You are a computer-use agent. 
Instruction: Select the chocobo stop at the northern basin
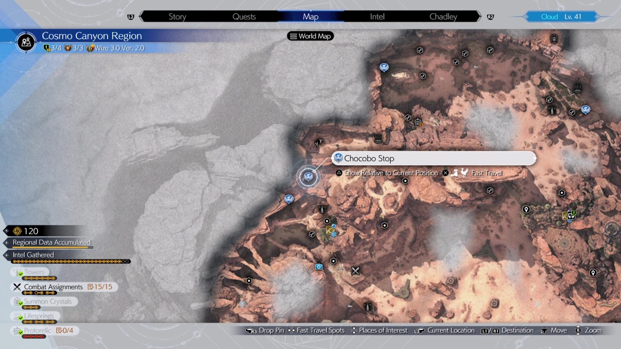tap(384, 67)
